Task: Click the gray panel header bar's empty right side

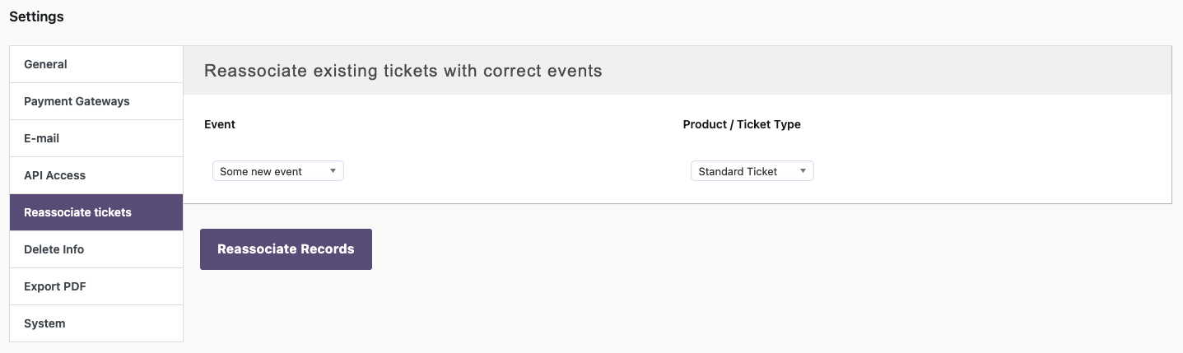Action: [x=947, y=71]
